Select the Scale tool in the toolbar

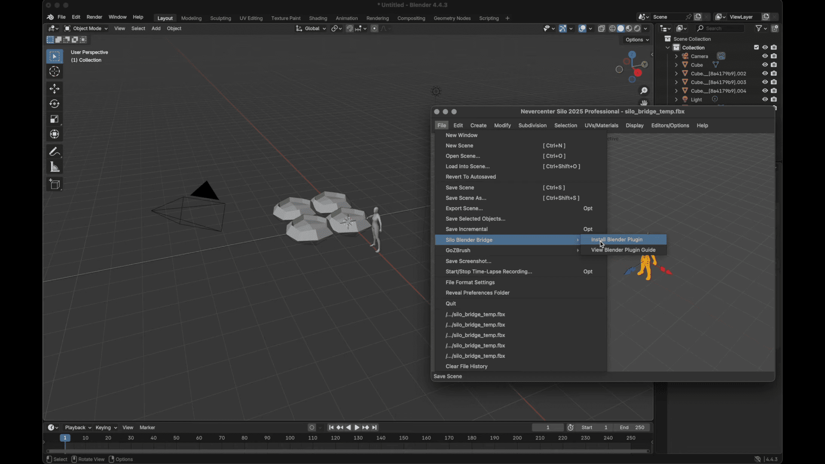point(55,119)
